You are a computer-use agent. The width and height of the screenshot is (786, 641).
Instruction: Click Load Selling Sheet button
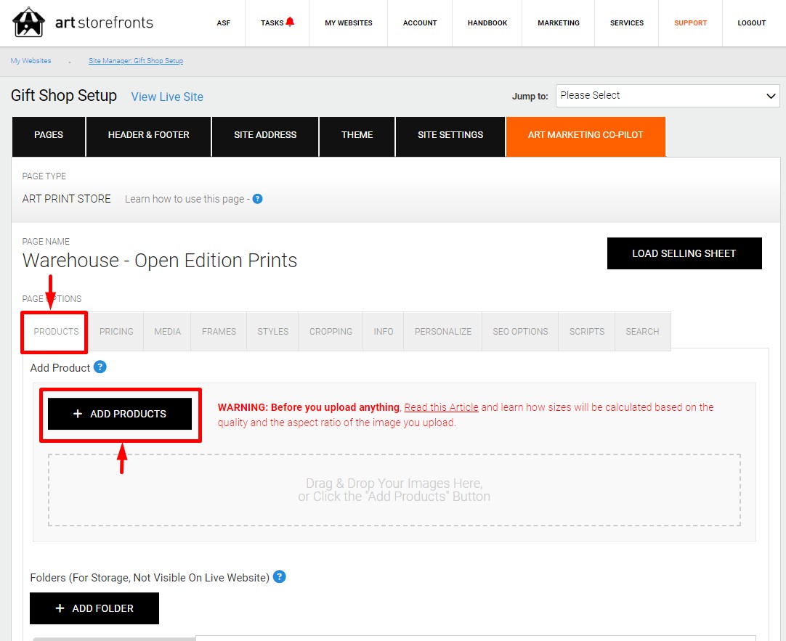pos(684,253)
